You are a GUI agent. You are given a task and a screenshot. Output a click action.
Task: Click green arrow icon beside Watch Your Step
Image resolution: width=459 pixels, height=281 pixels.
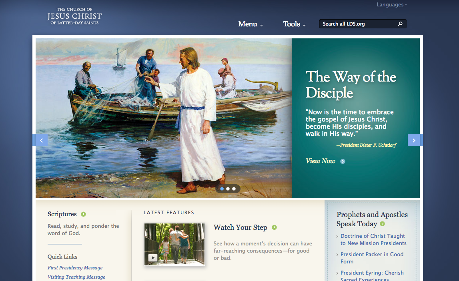[274, 227]
